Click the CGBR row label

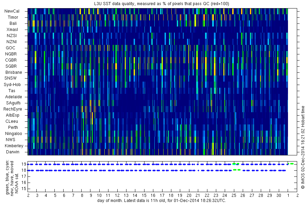point(11,60)
